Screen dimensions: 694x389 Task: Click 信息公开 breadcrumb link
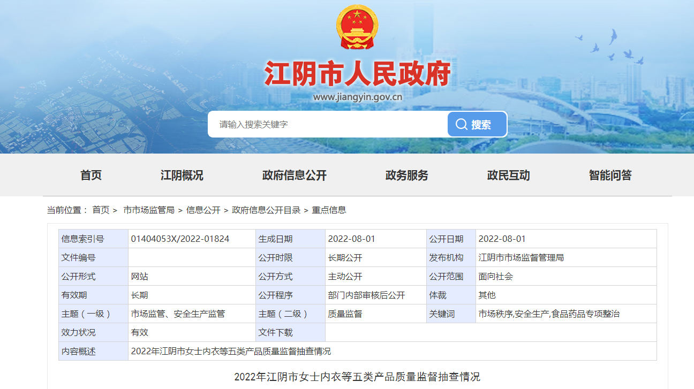(203, 210)
